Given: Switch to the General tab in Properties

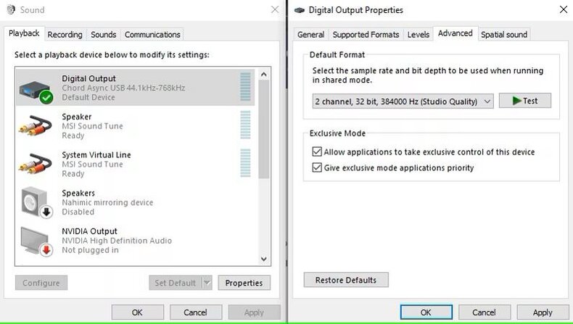Looking at the screenshot, I should [310, 35].
